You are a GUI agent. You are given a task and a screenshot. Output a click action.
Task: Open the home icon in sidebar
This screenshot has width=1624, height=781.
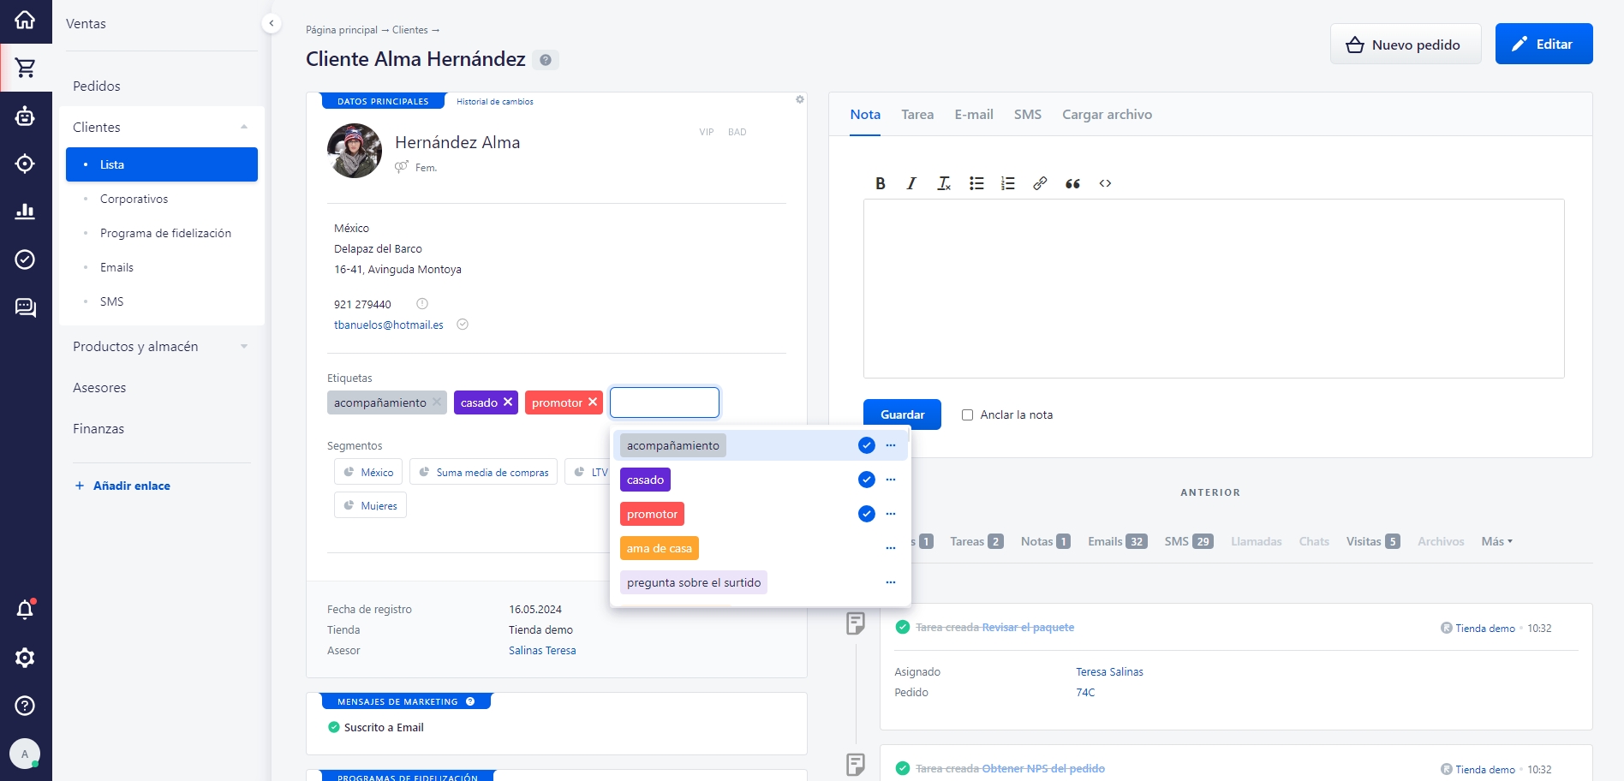(25, 19)
